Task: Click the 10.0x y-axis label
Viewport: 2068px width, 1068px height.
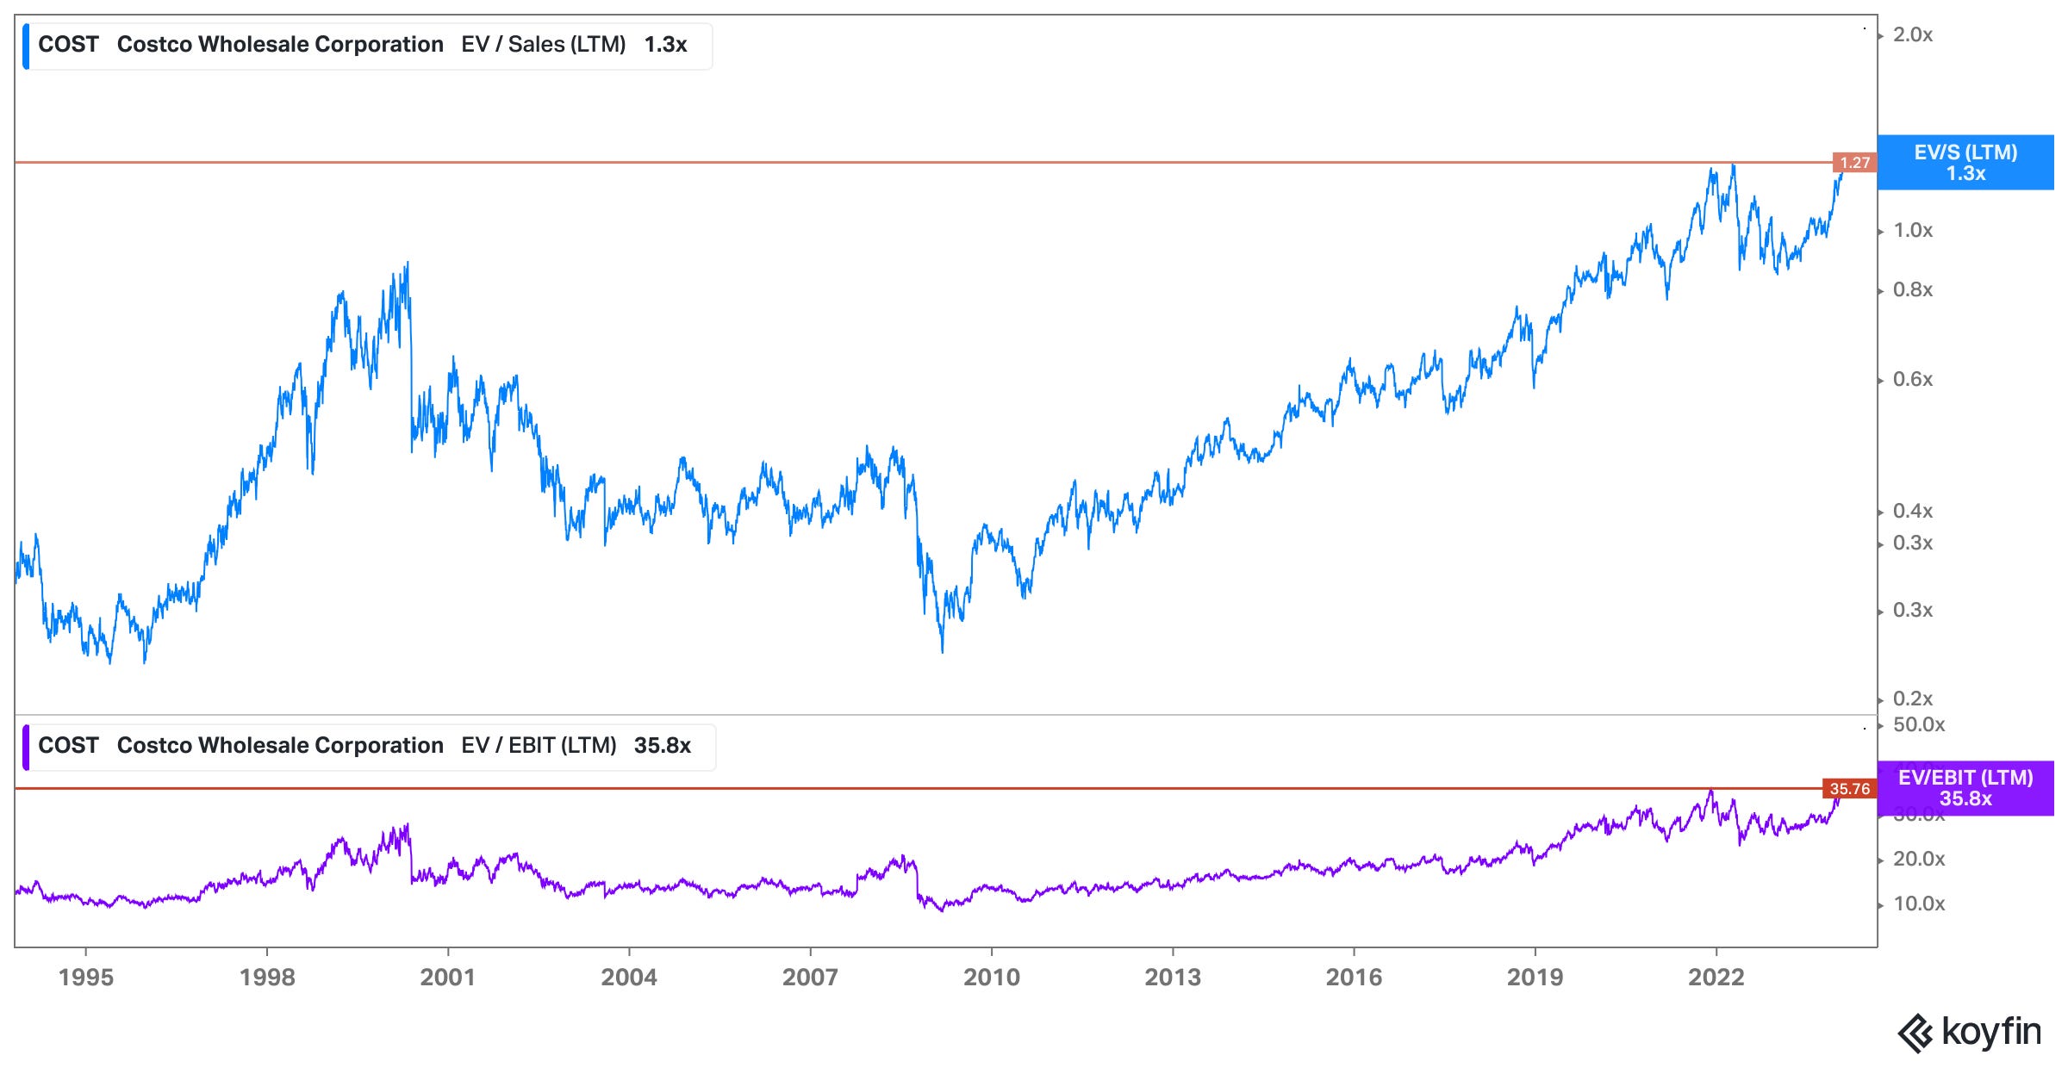Action: click(x=1919, y=904)
